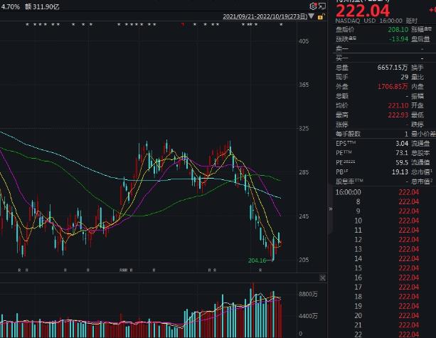The width and height of the screenshot is (436, 338).
Task: Click the rightmost star event marker
Action: (x=281, y=24)
